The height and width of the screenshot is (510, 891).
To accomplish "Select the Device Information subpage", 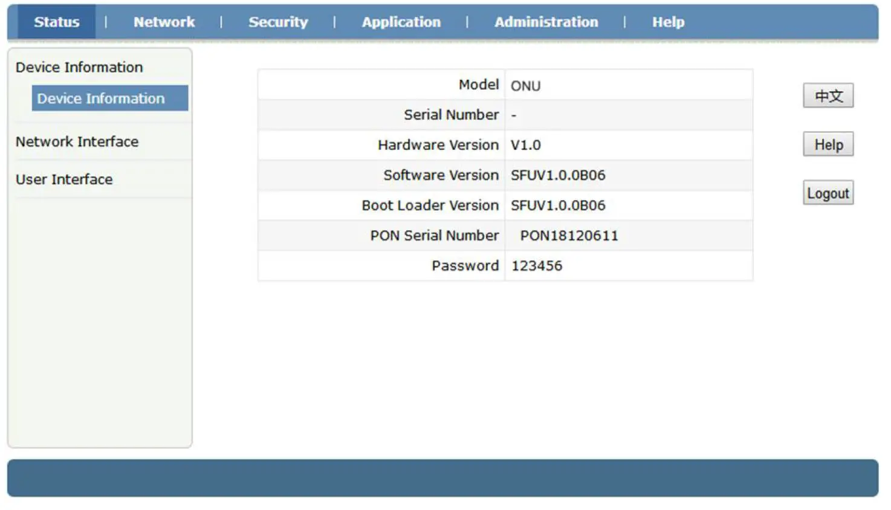I will tap(109, 98).
